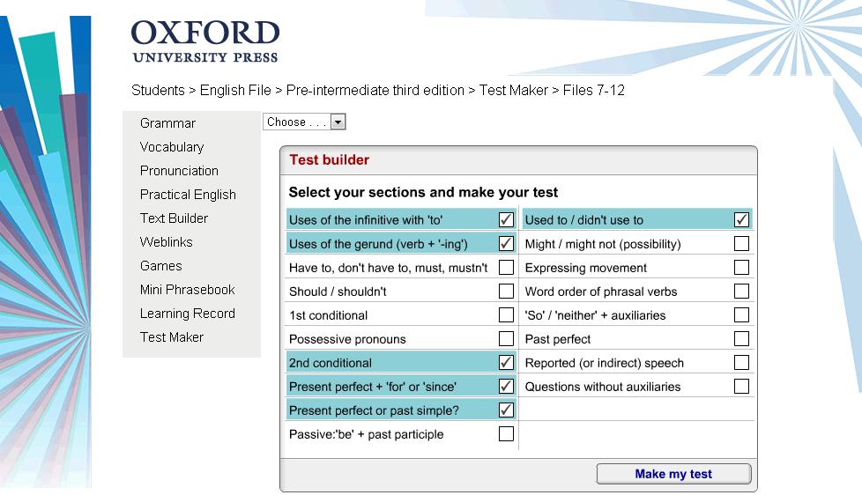The width and height of the screenshot is (862, 495).
Task: Check the 'Past perfect' box
Action: click(741, 338)
